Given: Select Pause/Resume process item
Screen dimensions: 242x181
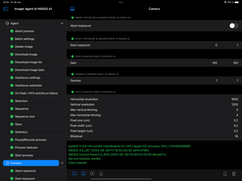Looking at the screenshot, I should coord(31,140).
